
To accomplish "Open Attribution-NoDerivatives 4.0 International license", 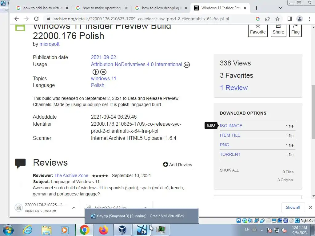I will click(136, 65).
